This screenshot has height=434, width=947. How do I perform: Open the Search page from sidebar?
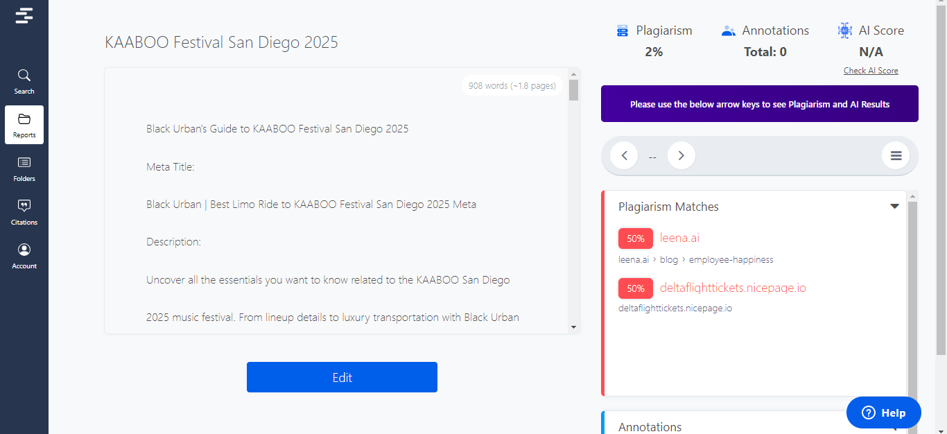tap(24, 81)
